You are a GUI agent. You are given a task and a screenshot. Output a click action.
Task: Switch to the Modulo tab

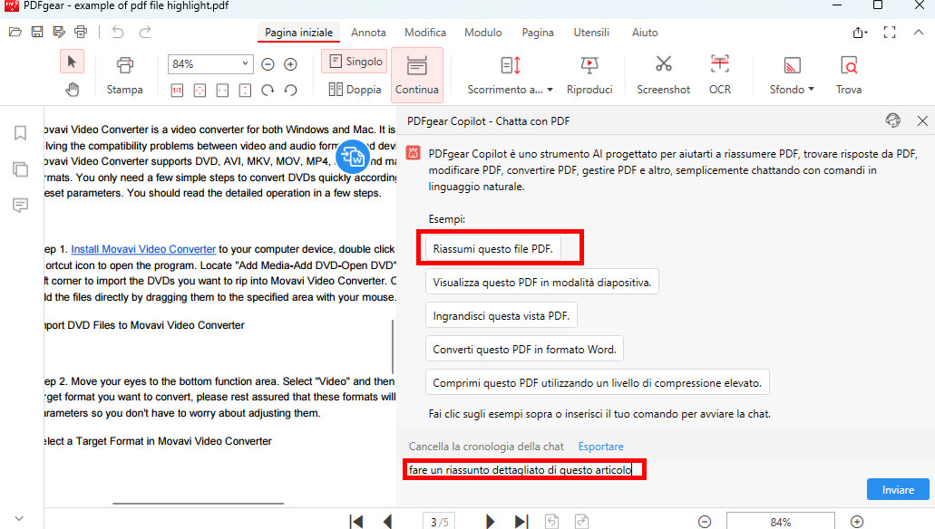(483, 33)
